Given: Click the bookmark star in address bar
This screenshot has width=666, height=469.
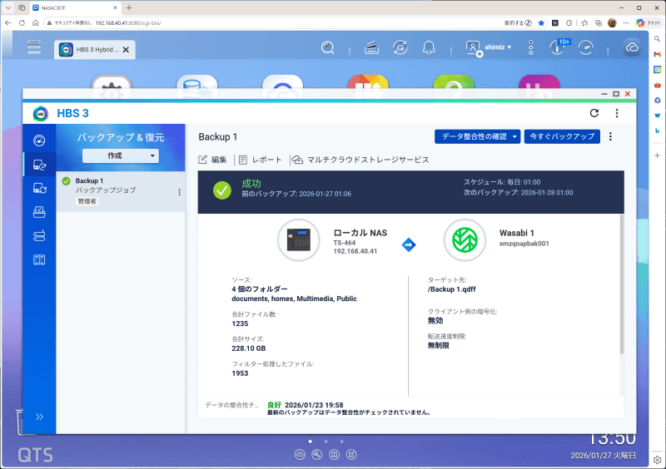Looking at the screenshot, I should coord(541,23).
